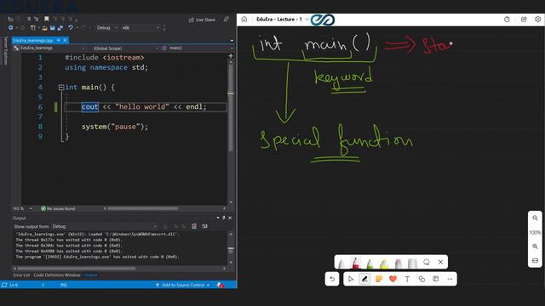
Task: Open the x86 platform dropdown
Action: [x=141, y=28]
